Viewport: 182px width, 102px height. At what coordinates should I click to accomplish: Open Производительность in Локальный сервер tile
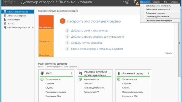(133, 92)
